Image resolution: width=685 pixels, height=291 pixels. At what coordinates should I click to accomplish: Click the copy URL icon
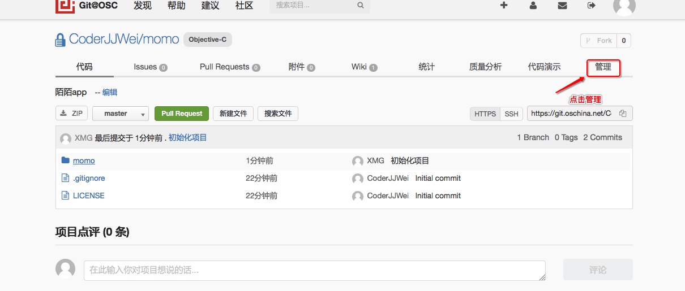click(x=623, y=114)
